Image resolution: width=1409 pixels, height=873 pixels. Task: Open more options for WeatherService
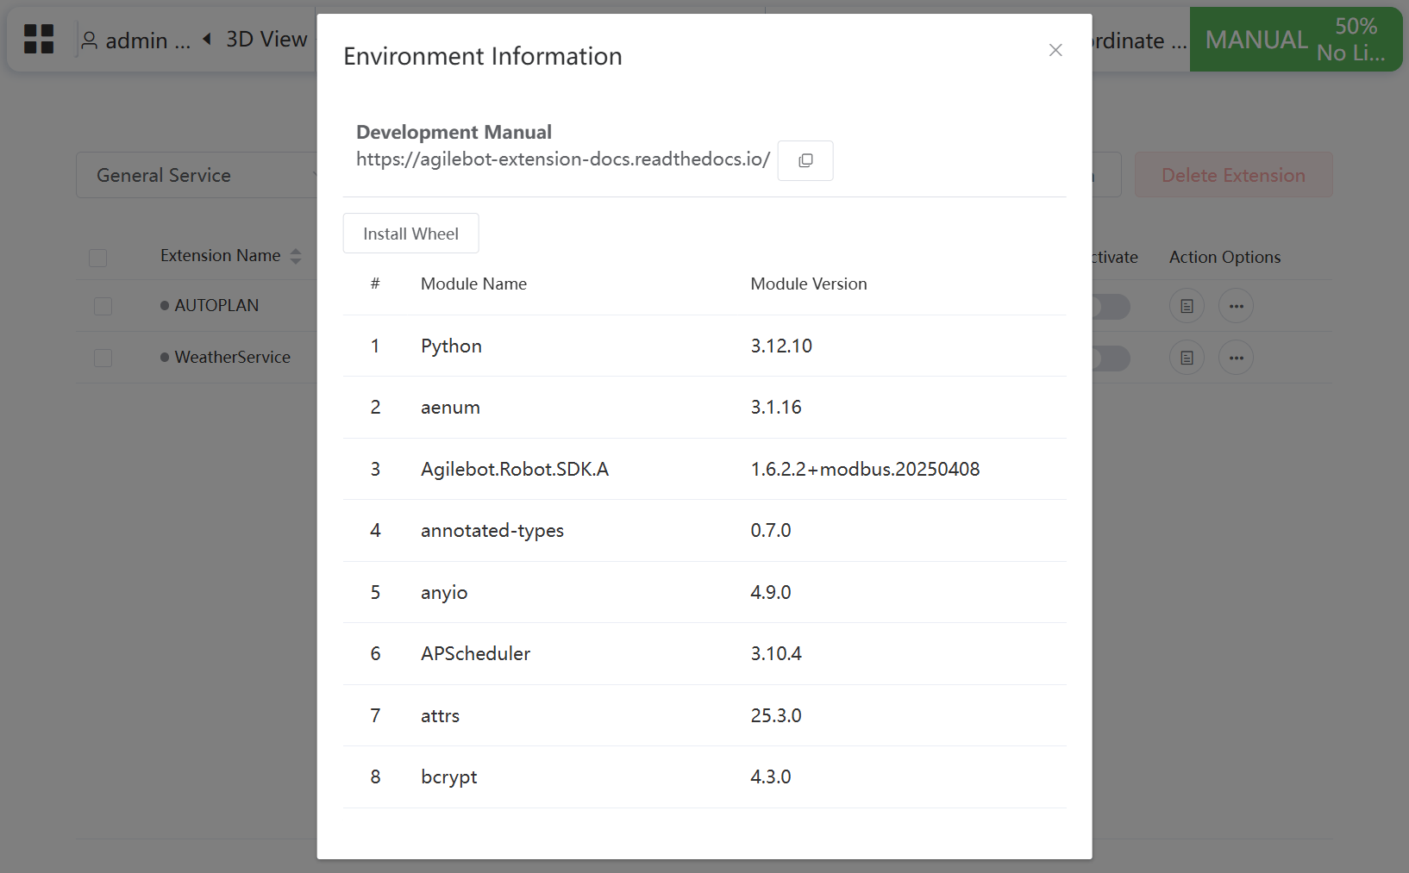tap(1236, 358)
